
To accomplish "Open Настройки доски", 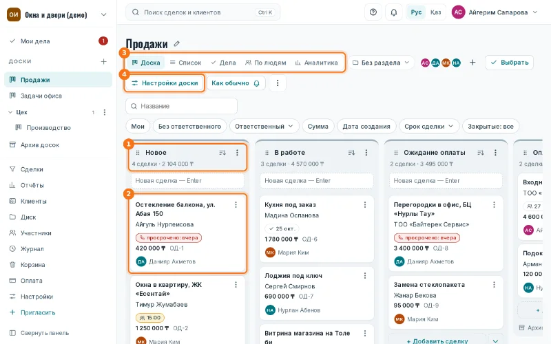I will point(165,83).
